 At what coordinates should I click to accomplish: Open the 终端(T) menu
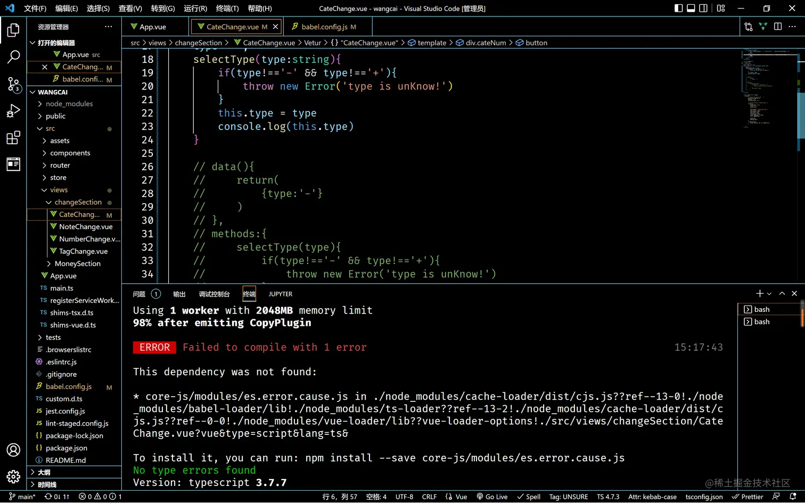point(227,9)
